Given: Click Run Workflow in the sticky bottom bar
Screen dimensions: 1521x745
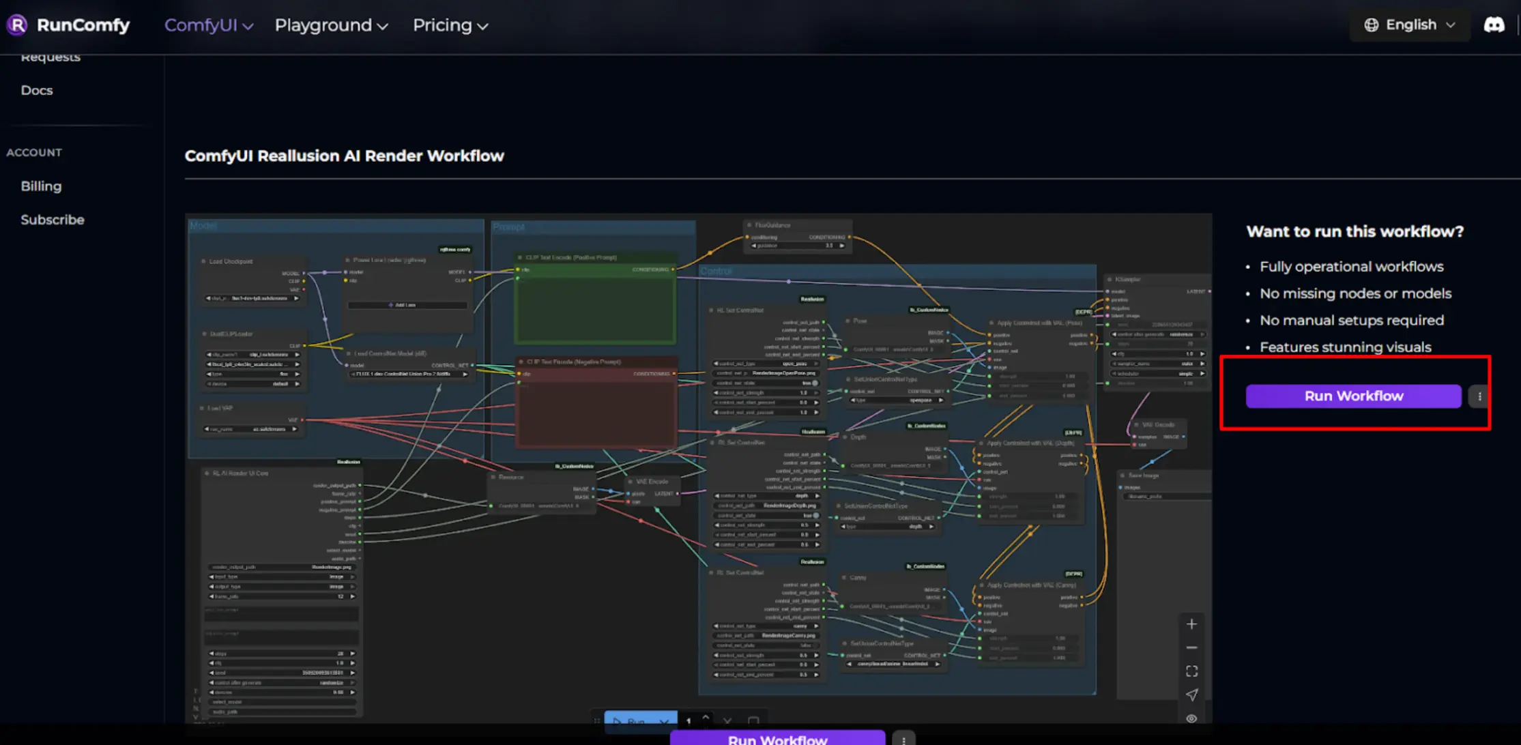Looking at the screenshot, I should [x=777, y=739].
